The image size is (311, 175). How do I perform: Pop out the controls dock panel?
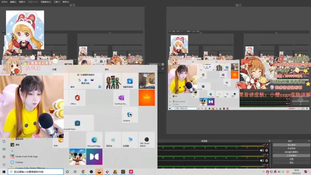click(x=309, y=141)
